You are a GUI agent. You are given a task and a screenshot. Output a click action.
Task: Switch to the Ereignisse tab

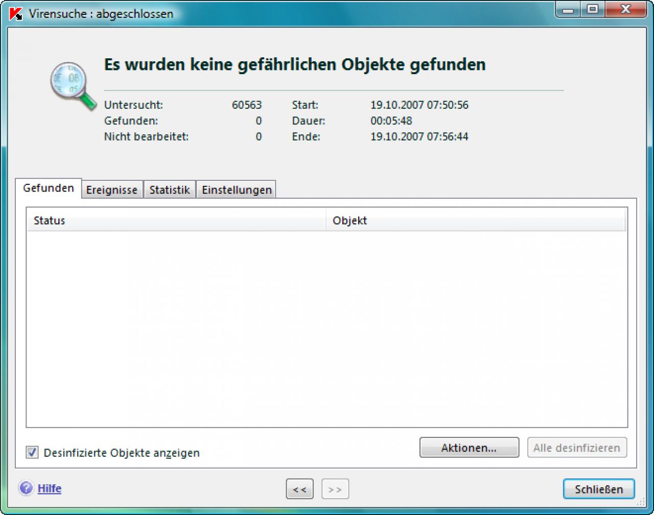tap(112, 190)
